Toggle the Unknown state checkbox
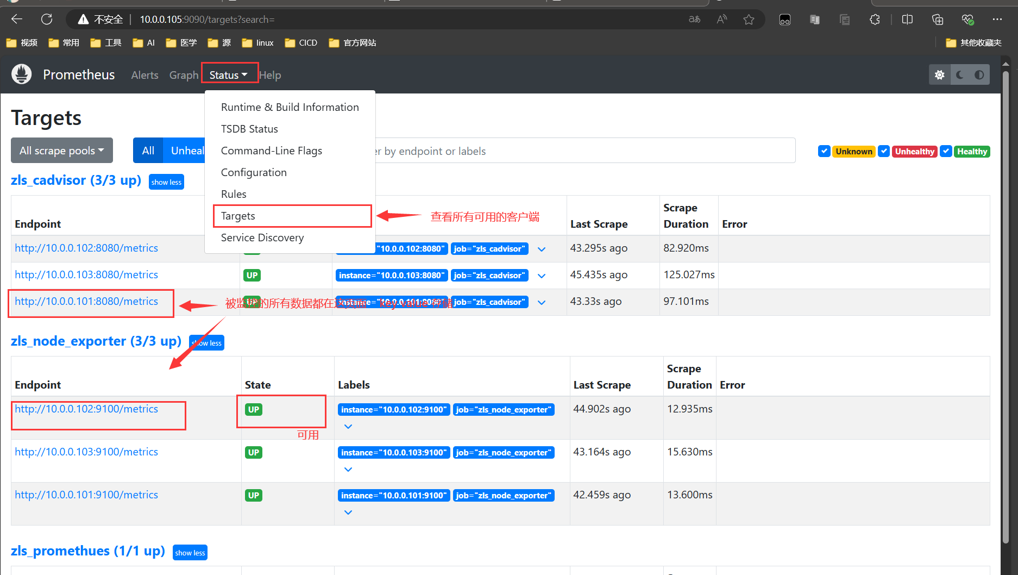Screen dimensions: 1018x575 824,151
